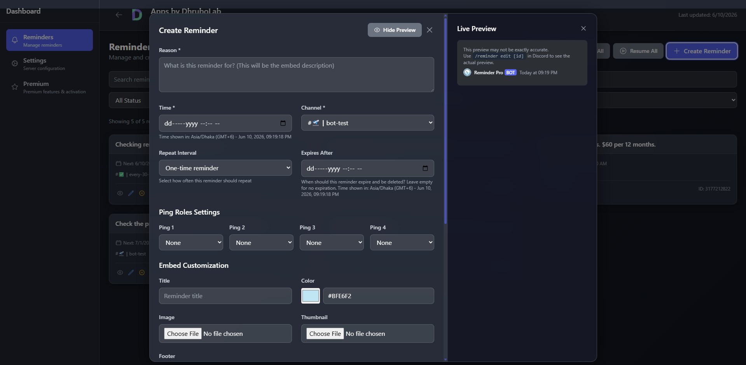746x365 pixels.
Task: Click the embed color swatch
Action: tap(311, 296)
